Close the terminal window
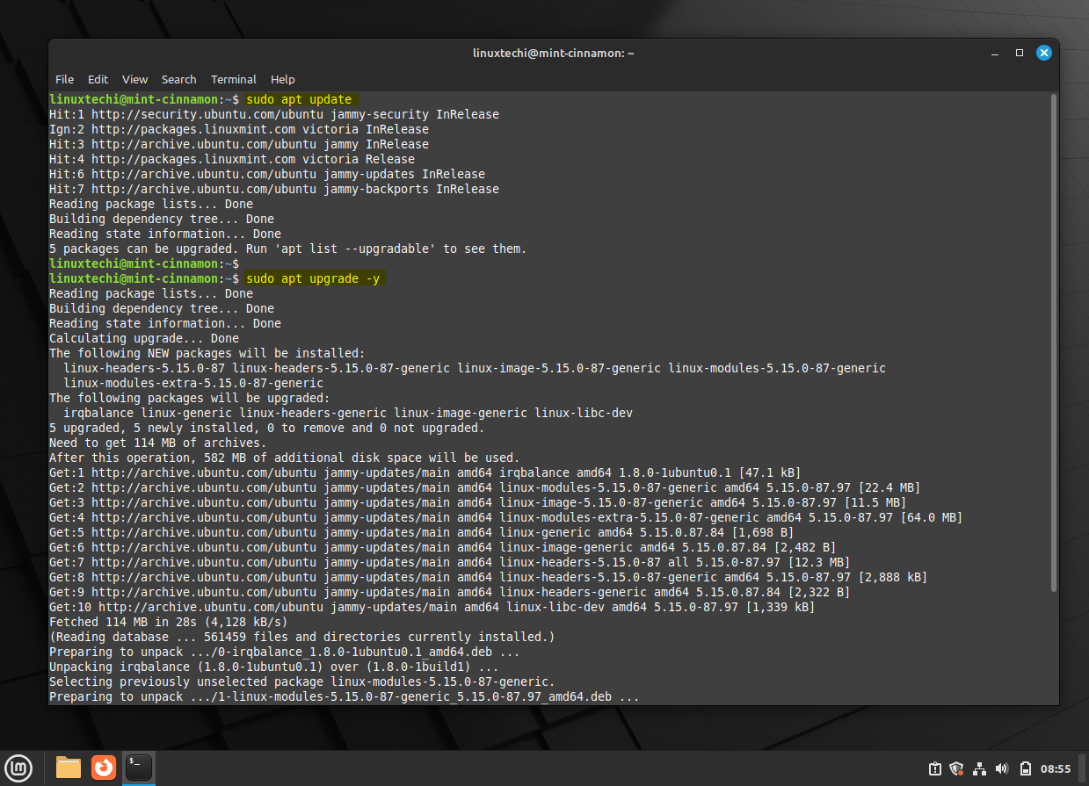This screenshot has width=1089, height=786. (1044, 53)
